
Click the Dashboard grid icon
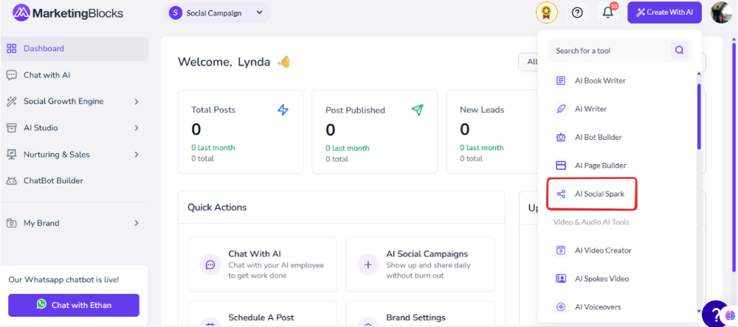[12, 49]
